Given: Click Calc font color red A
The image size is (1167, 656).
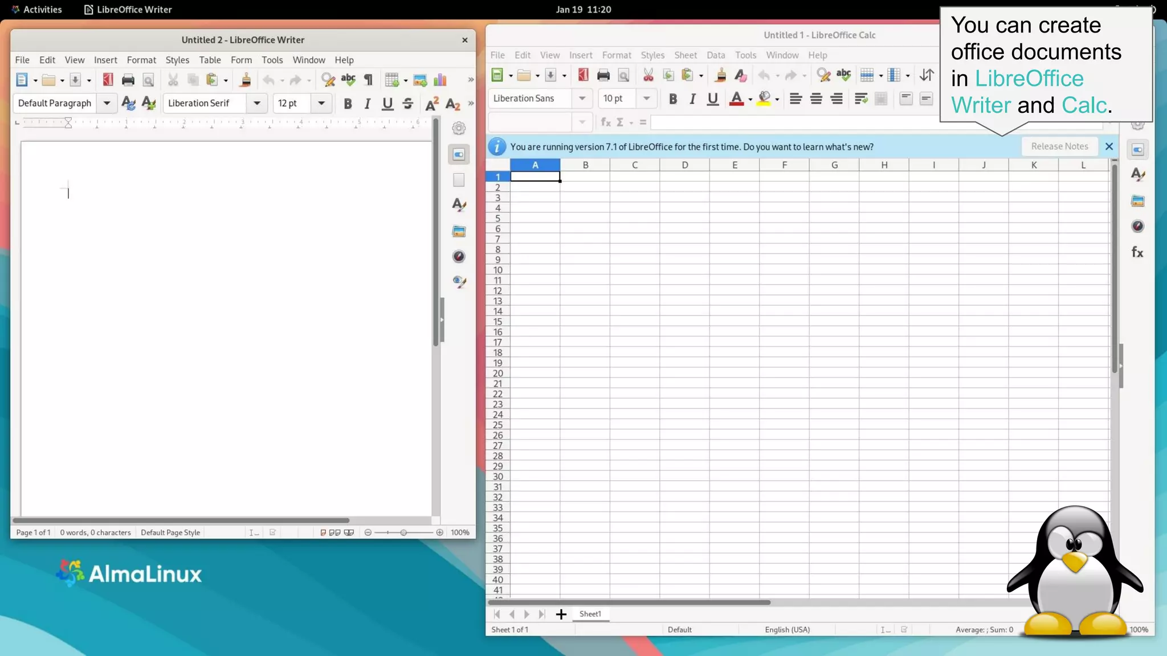Looking at the screenshot, I should [736, 99].
